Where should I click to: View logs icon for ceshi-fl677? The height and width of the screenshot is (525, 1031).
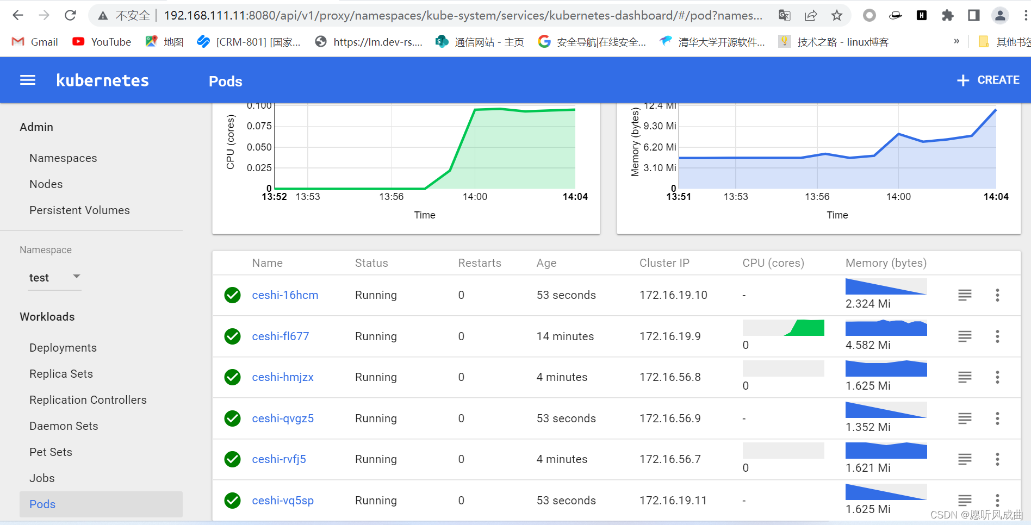point(965,336)
